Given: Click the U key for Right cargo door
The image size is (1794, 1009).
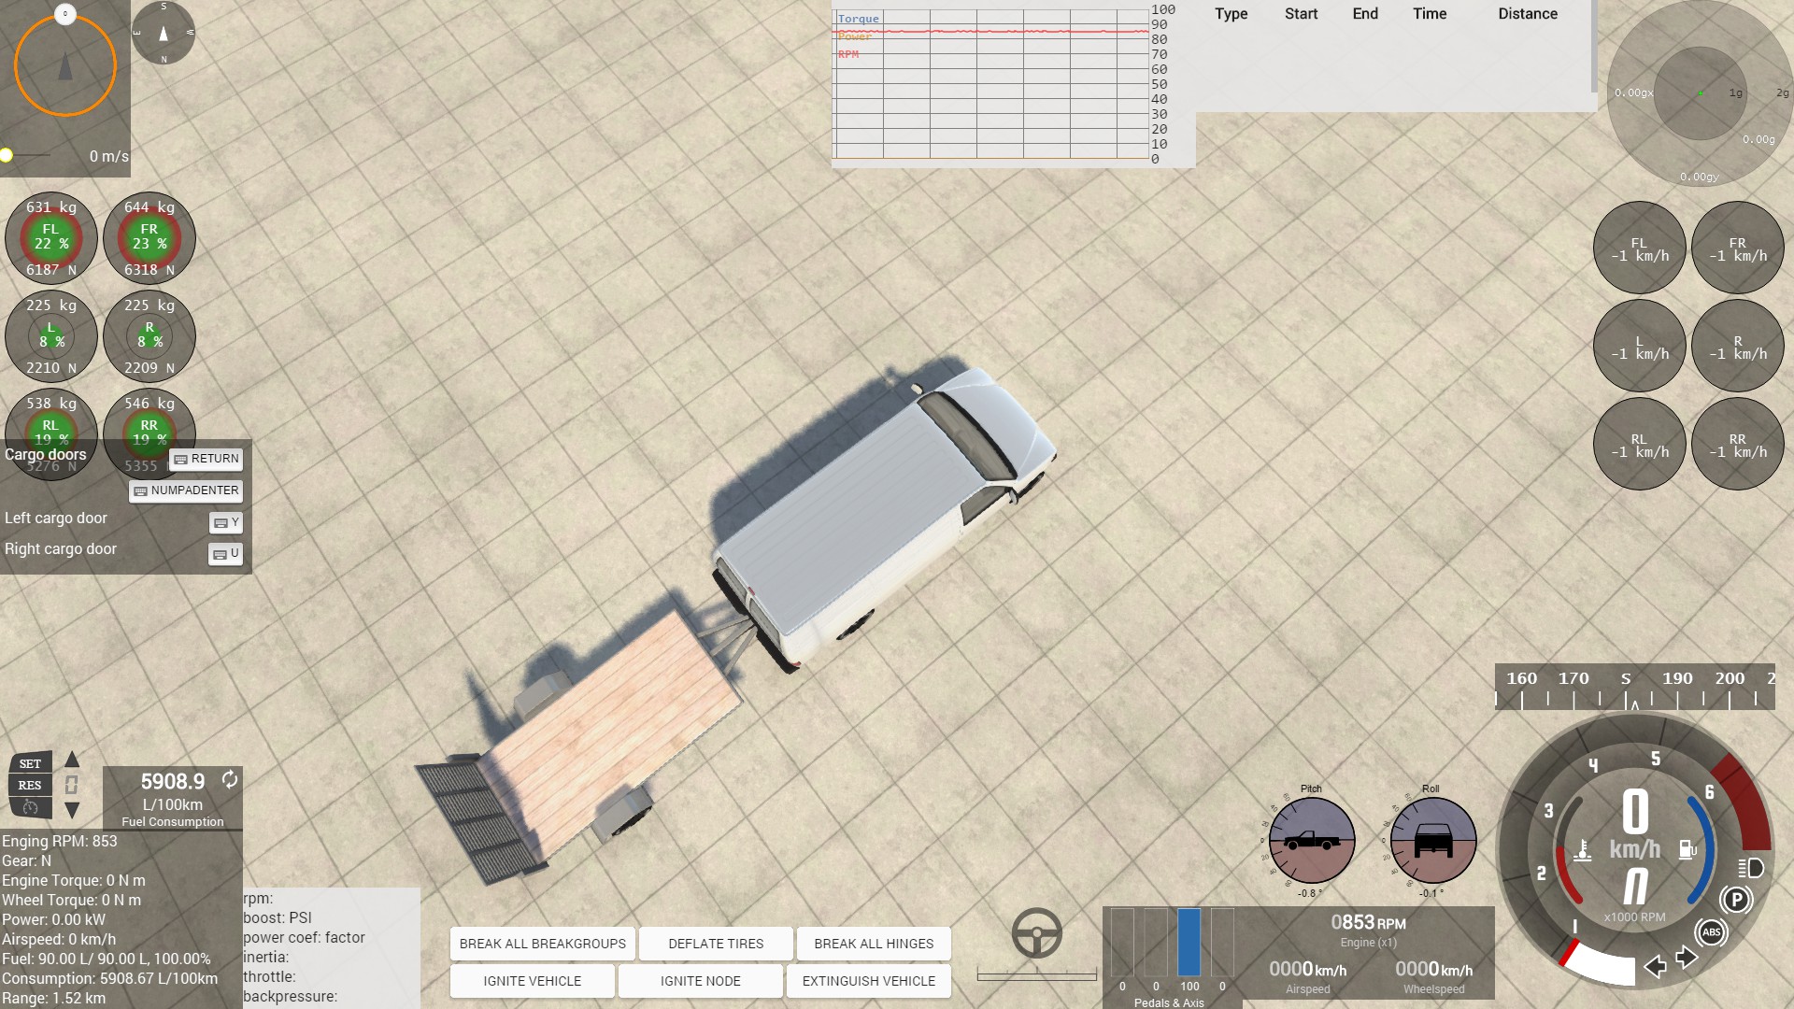Looking at the screenshot, I should 225,554.
